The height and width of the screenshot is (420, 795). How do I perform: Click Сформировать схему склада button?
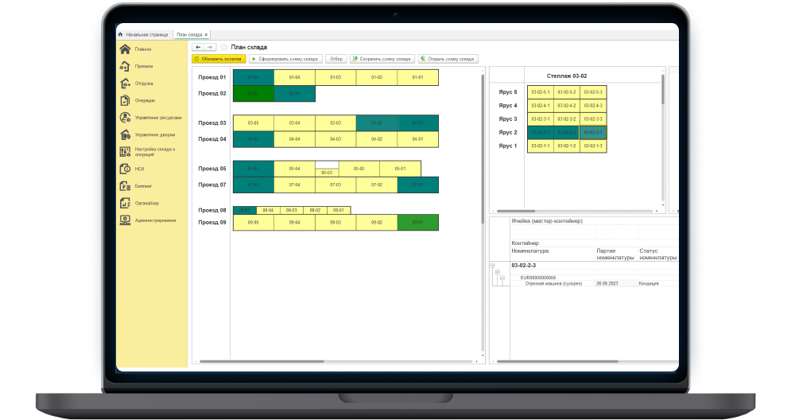[285, 59]
